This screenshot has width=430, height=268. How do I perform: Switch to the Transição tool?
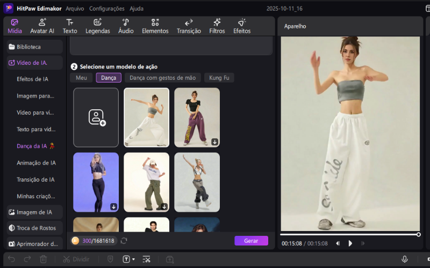[189, 26]
